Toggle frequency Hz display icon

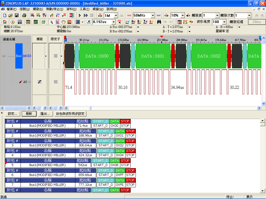20,22
